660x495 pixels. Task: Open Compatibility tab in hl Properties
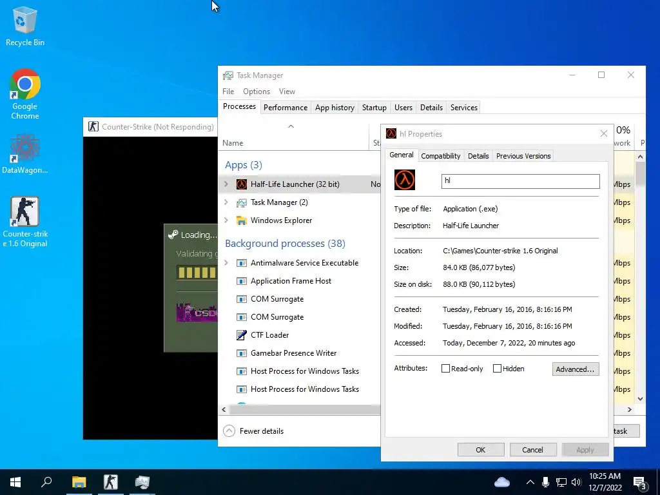[441, 156]
